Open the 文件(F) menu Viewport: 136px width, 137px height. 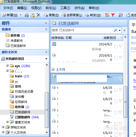coord(8,8)
